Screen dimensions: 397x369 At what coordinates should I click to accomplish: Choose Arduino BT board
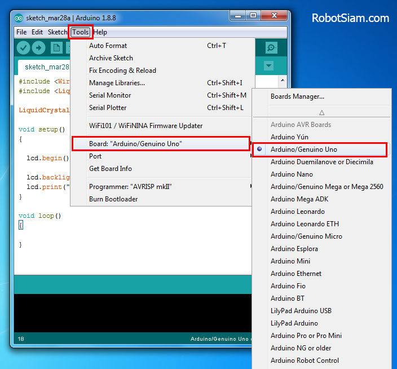[x=321, y=298]
